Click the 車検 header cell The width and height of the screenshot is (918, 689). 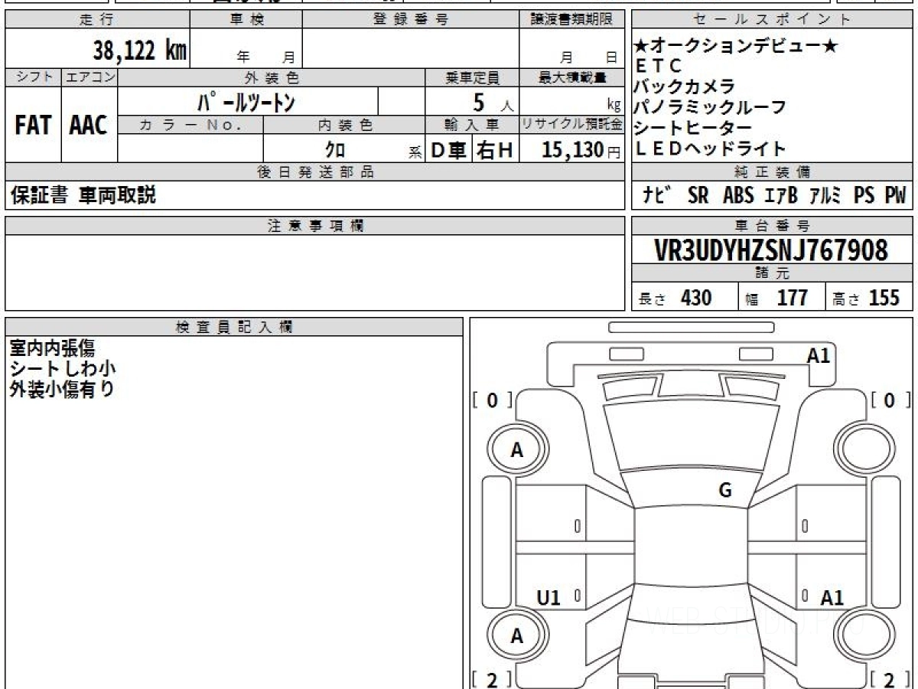[x=246, y=20]
